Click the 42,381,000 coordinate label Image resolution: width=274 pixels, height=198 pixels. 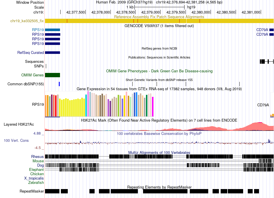tap(251, 12)
